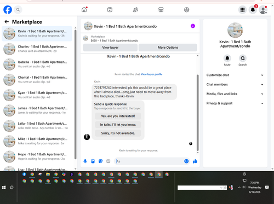The width and height of the screenshot is (274, 204).
Task: Click the Mute bell icon in chat info
Action: point(227,59)
